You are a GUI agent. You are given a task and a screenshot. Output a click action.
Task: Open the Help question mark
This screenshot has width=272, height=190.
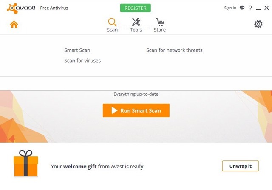click(250, 8)
